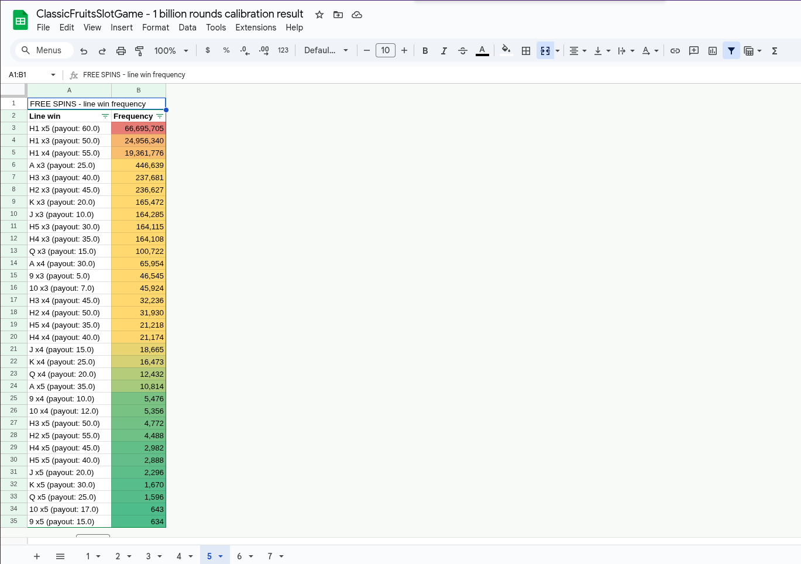Insert a link
This screenshot has height=564, width=801.
point(675,51)
